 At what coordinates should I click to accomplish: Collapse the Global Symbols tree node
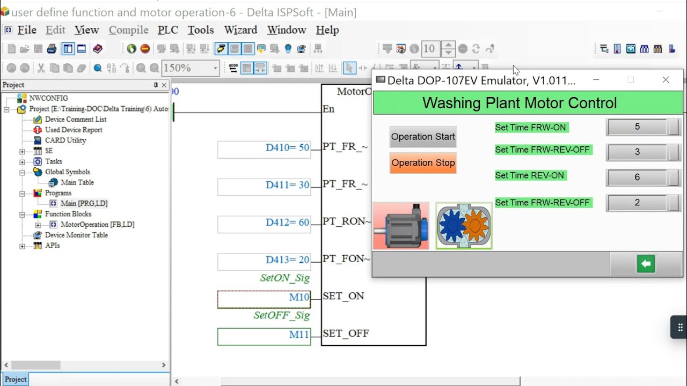click(22, 172)
